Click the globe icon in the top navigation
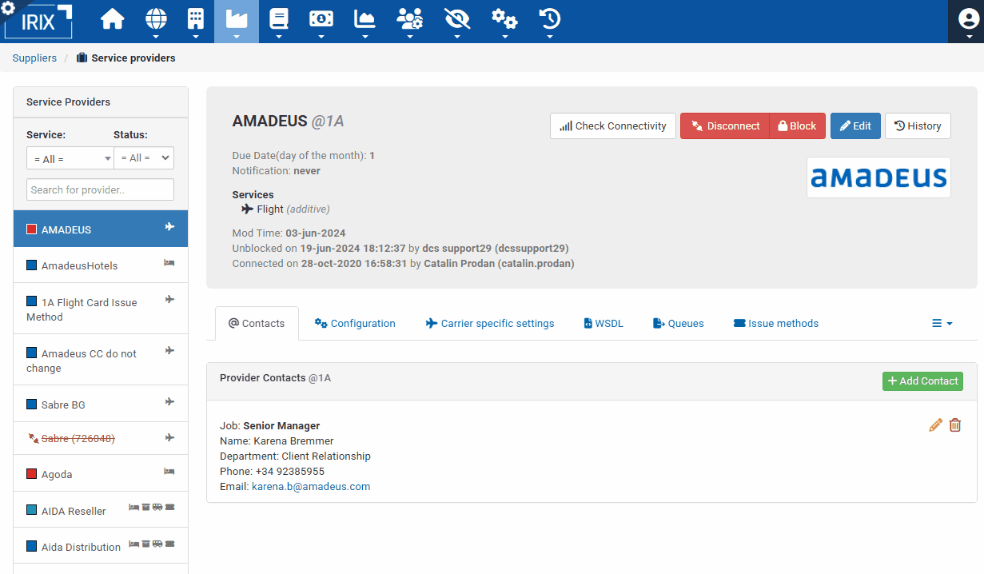Screen dimensions: 984x574 click(156, 18)
